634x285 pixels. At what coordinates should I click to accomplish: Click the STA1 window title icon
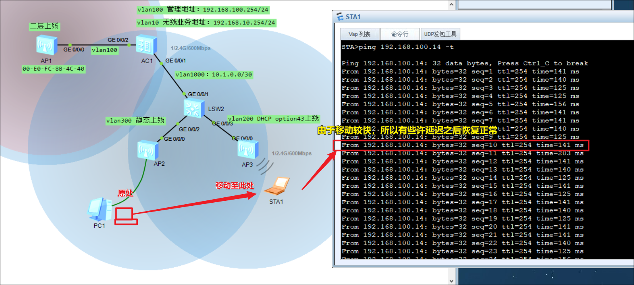coord(340,17)
